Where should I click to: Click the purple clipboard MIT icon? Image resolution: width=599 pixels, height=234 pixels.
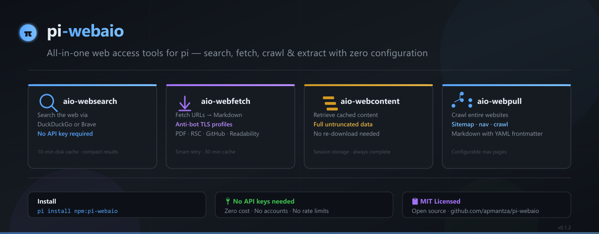pyautogui.click(x=415, y=201)
